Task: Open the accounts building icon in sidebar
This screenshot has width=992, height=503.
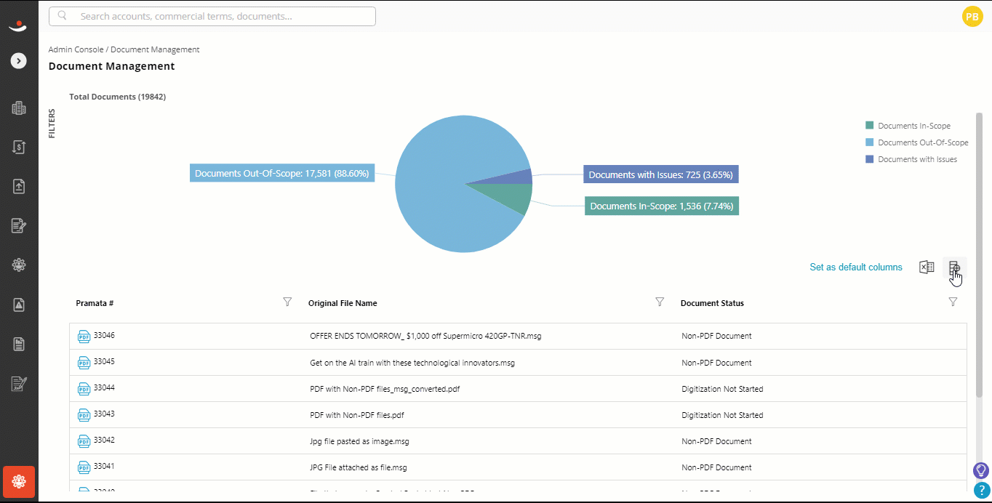Action: pos(19,108)
